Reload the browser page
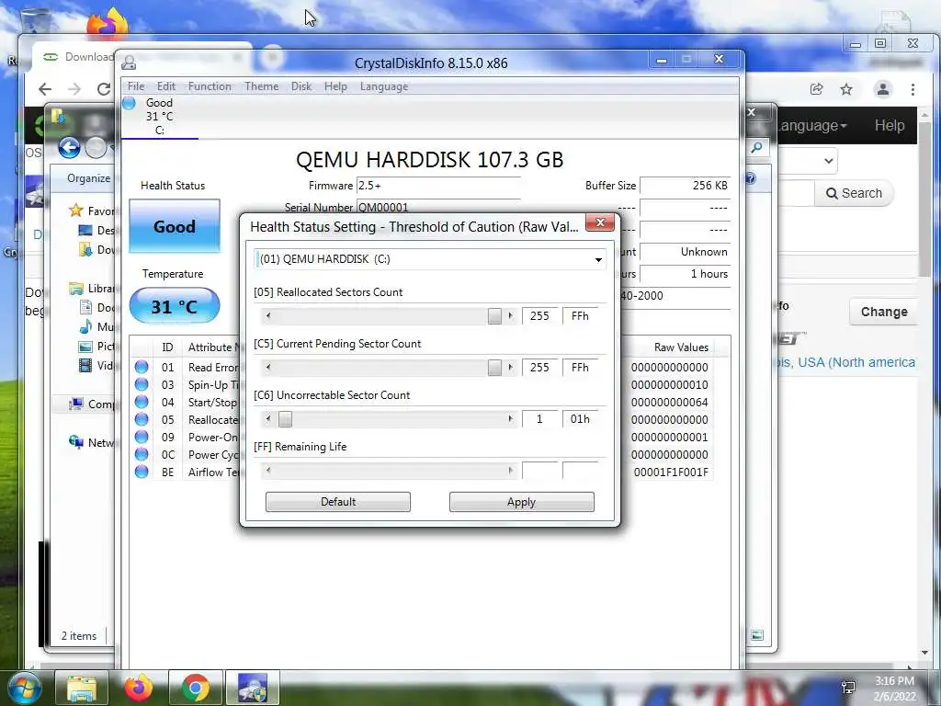The image size is (941, 706). pyautogui.click(x=104, y=89)
